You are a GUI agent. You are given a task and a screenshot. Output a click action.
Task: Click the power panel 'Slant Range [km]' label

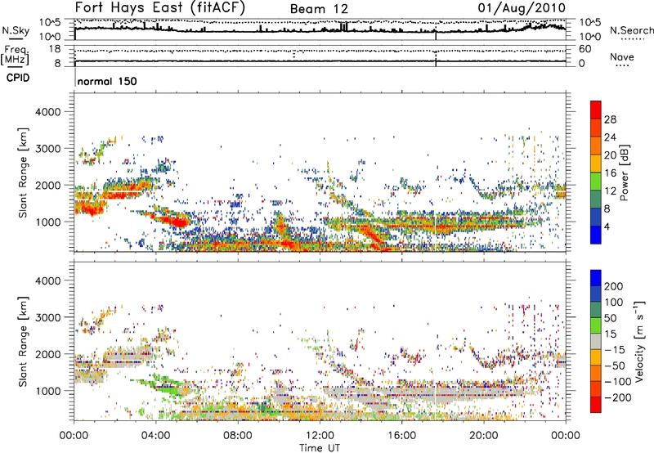[23, 173]
